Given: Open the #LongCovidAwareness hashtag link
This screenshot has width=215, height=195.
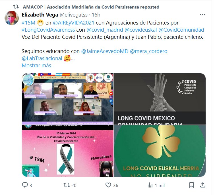Looking at the screenshot, I should tap(48, 30).
